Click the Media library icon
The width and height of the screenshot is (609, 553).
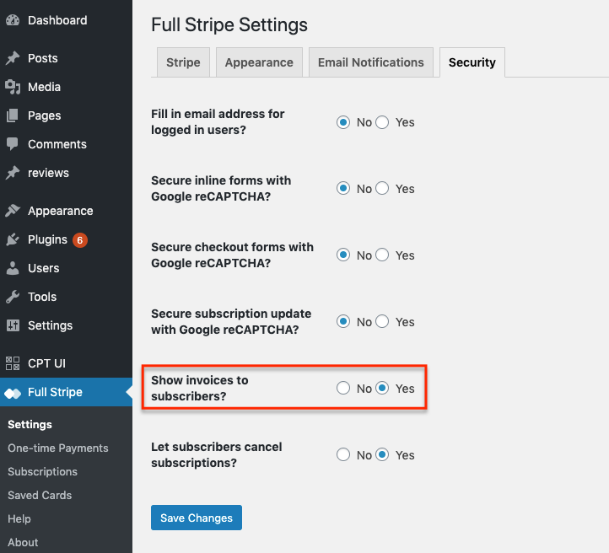click(x=13, y=87)
